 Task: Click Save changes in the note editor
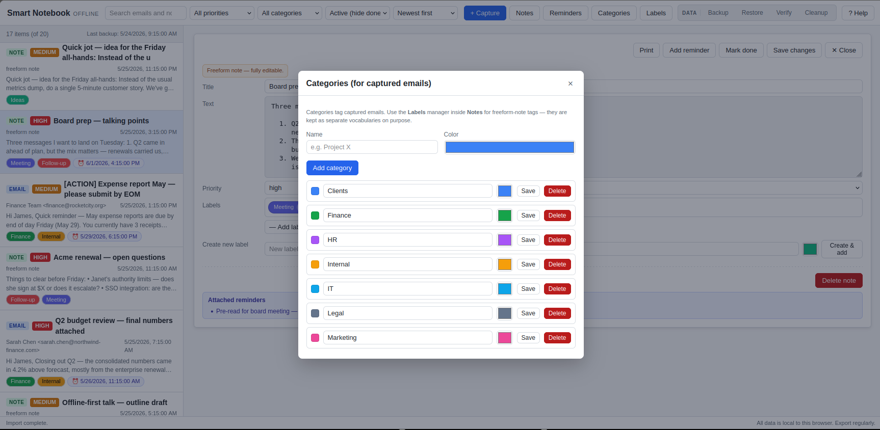click(x=794, y=50)
